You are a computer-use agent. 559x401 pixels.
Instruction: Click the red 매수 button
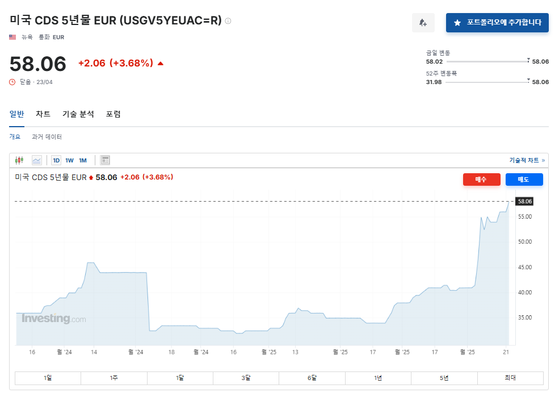pyautogui.click(x=481, y=179)
